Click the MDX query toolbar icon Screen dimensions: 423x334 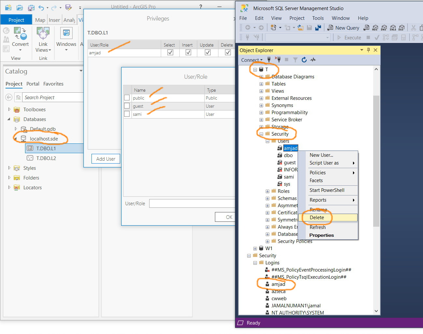coord(375,28)
